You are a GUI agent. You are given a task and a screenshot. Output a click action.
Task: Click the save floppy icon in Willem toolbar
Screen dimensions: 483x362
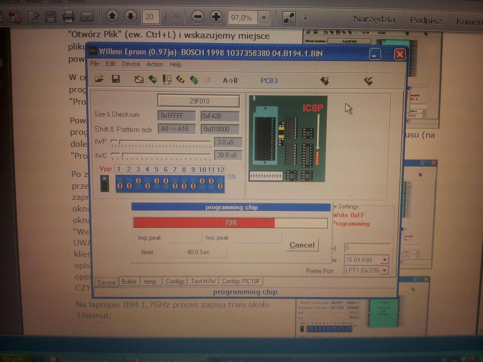(x=116, y=79)
